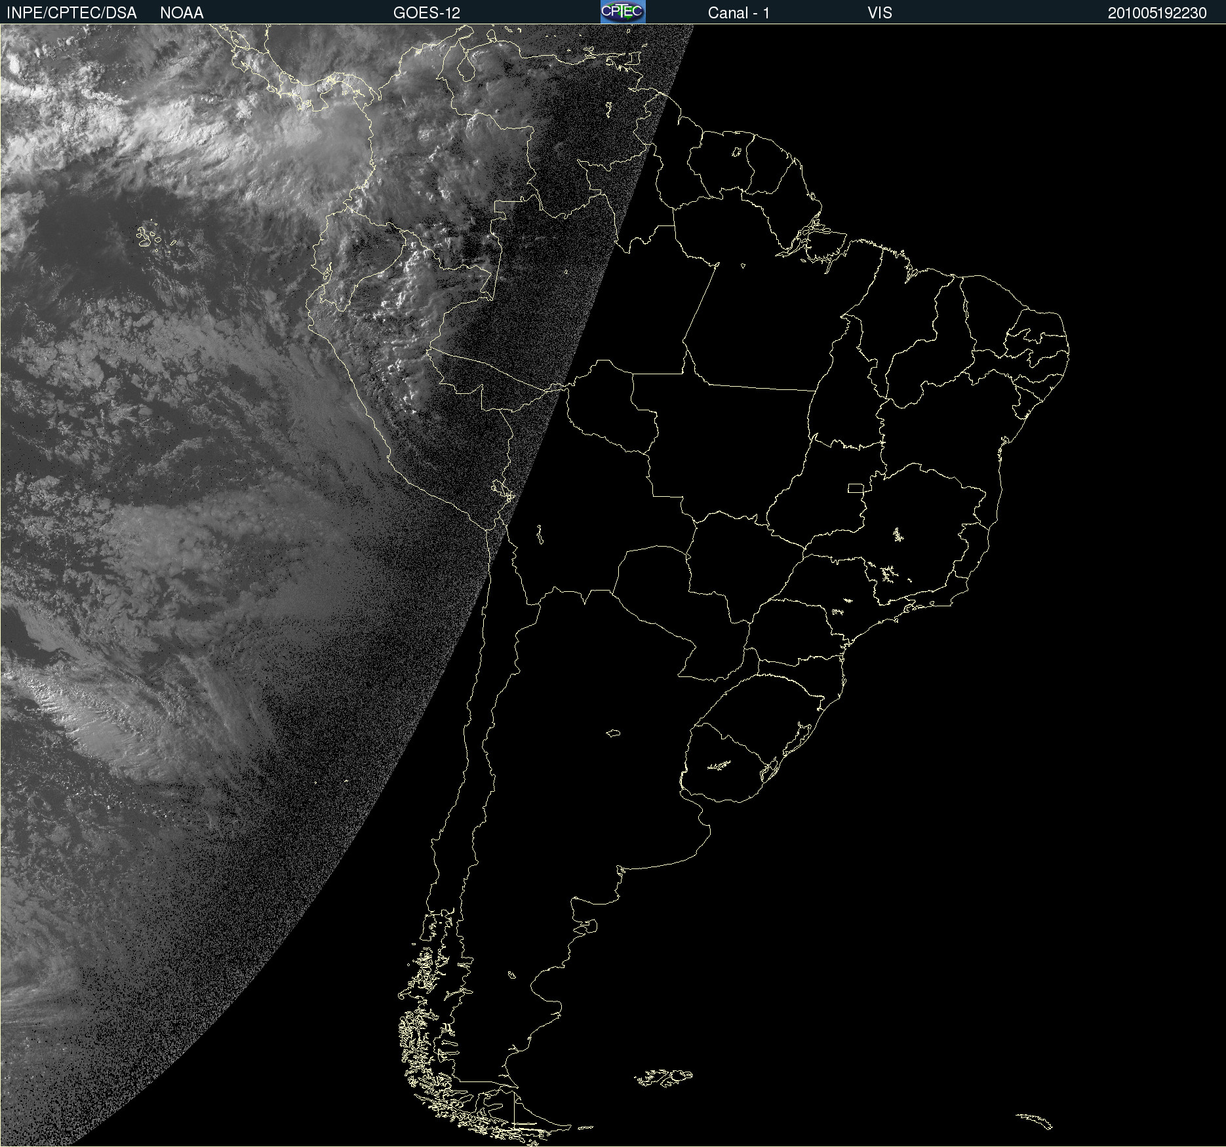Click the GOES-12 satellite name
Viewport: 1226px width, 1147px height.
point(427,13)
